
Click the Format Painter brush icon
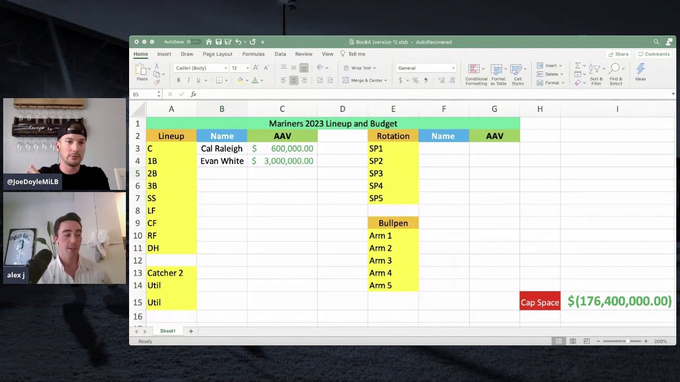pos(157,81)
